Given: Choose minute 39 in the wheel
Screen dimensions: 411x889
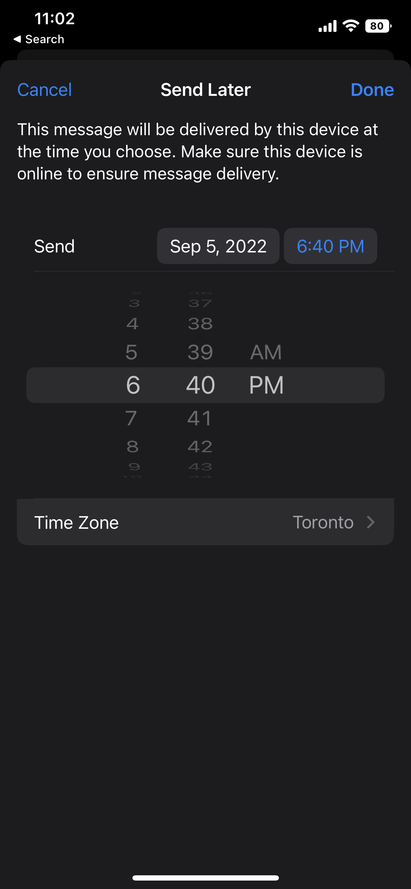Looking at the screenshot, I should [x=200, y=352].
